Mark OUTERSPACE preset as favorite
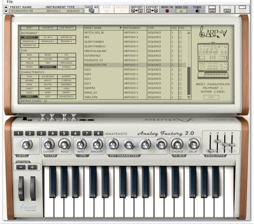Image resolution: width=254 pixels, height=224 pixels. click(x=180, y=56)
